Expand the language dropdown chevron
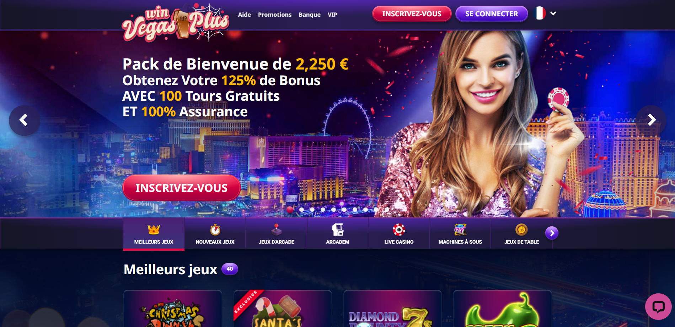Image resolution: width=675 pixels, height=327 pixels. point(553,13)
